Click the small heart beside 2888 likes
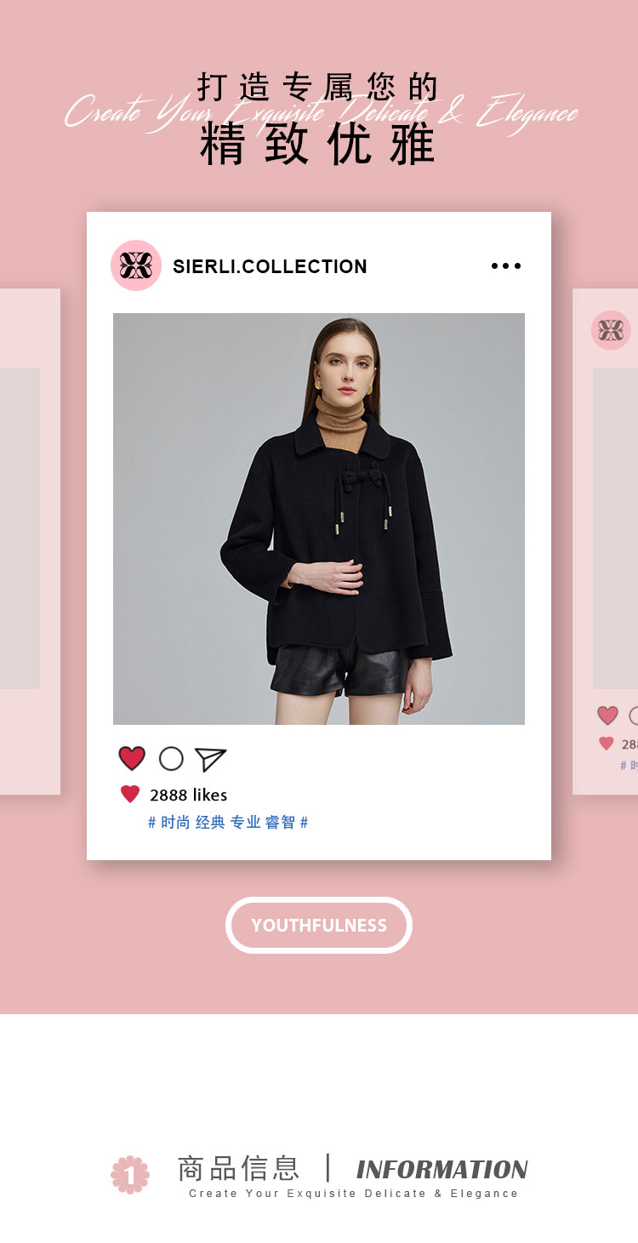This screenshot has height=1243, width=638. coord(130,795)
